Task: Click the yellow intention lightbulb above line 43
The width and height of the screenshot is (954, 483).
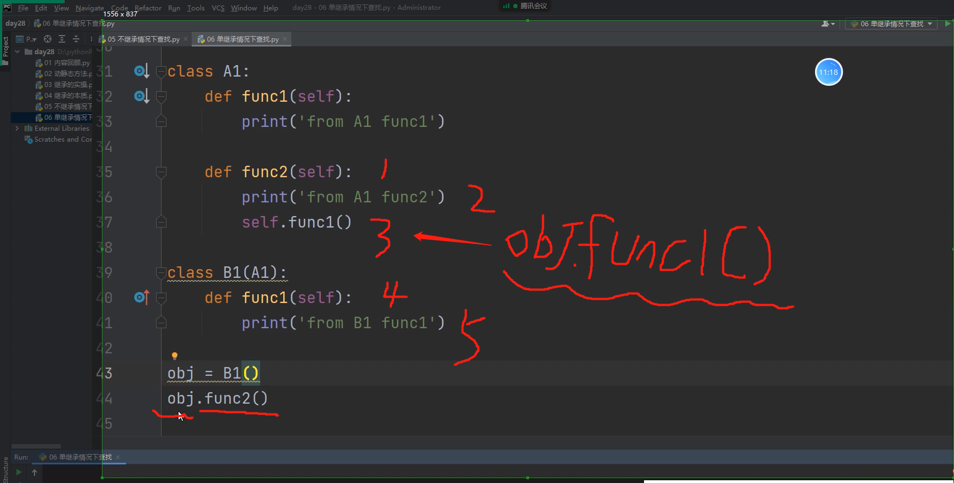Action: (175, 356)
